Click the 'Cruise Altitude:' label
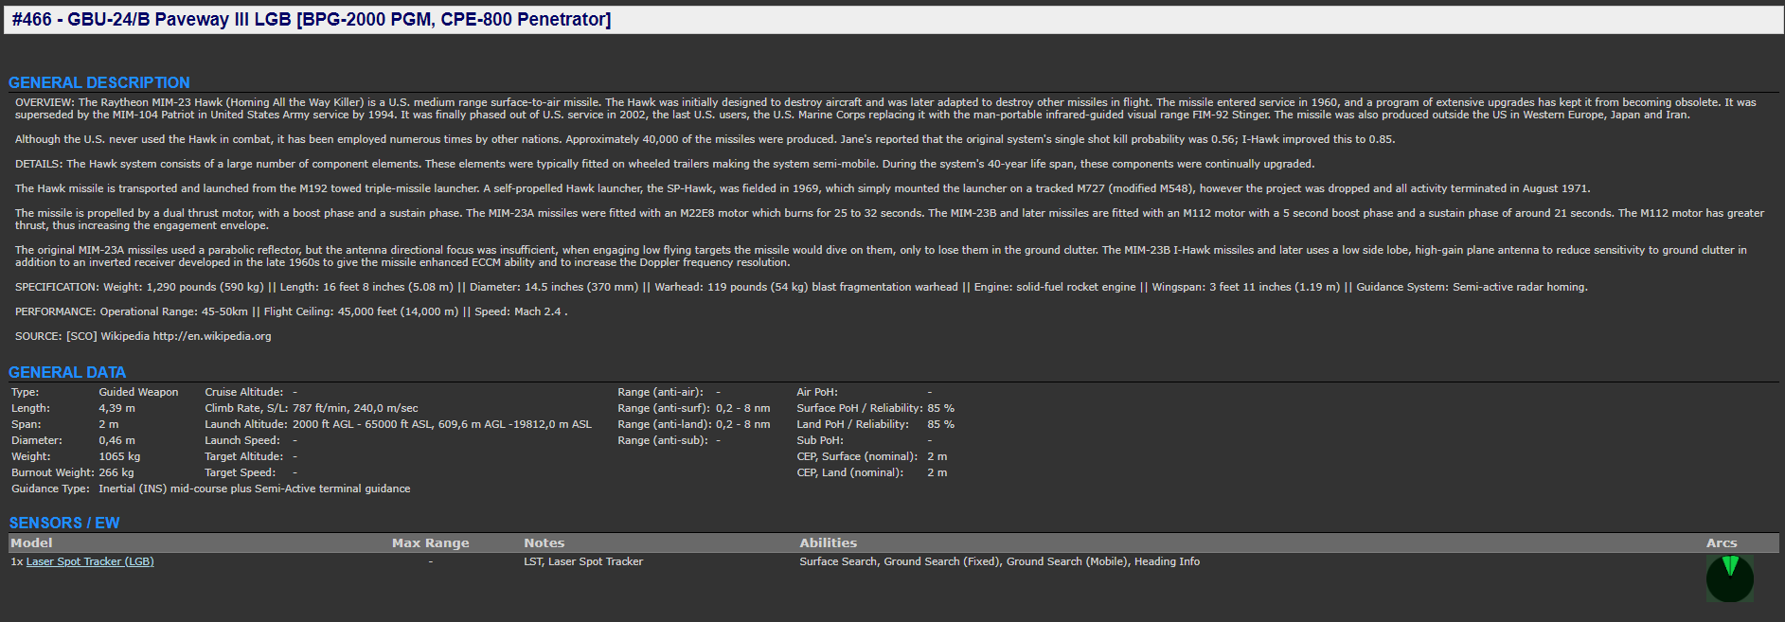 tap(244, 392)
